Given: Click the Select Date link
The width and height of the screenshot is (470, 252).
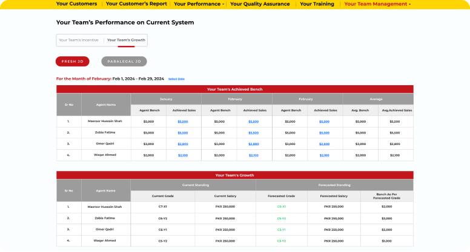Looking at the screenshot, I should [176, 79].
